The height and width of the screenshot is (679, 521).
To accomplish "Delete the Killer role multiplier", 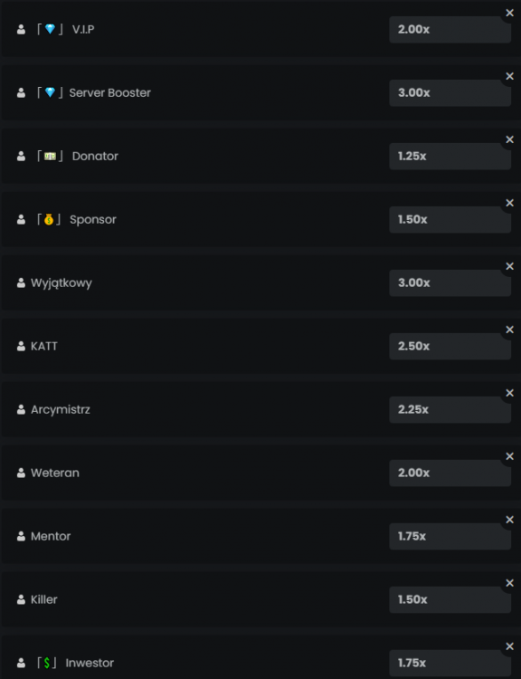I will [x=509, y=583].
